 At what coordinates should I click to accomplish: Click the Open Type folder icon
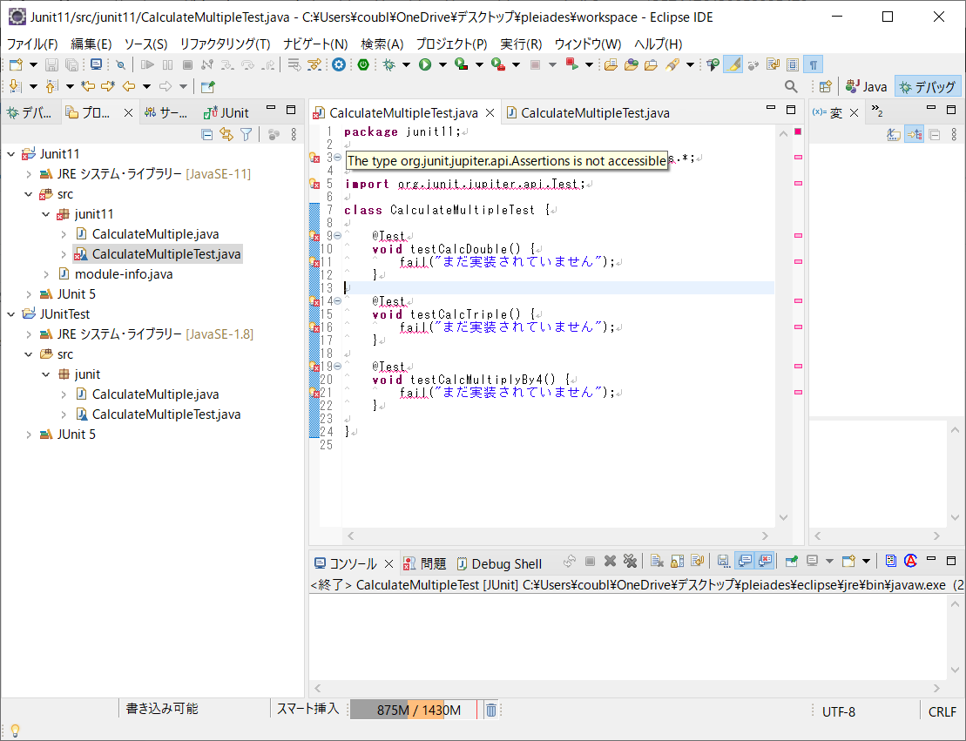pos(631,64)
